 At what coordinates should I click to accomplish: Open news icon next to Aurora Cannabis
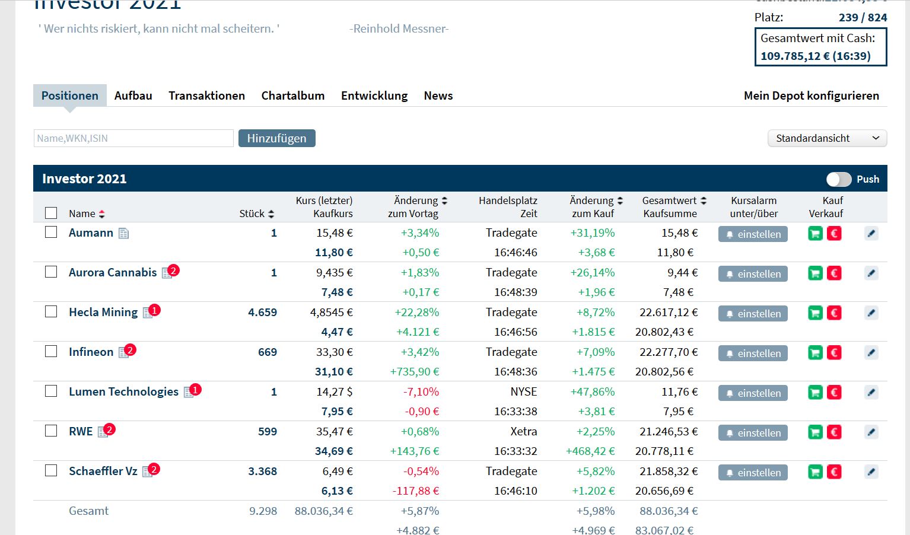point(167,273)
